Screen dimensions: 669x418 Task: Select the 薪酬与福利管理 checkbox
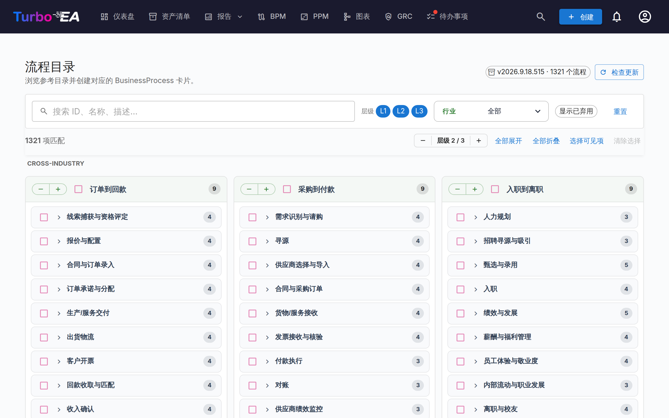pyautogui.click(x=460, y=338)
